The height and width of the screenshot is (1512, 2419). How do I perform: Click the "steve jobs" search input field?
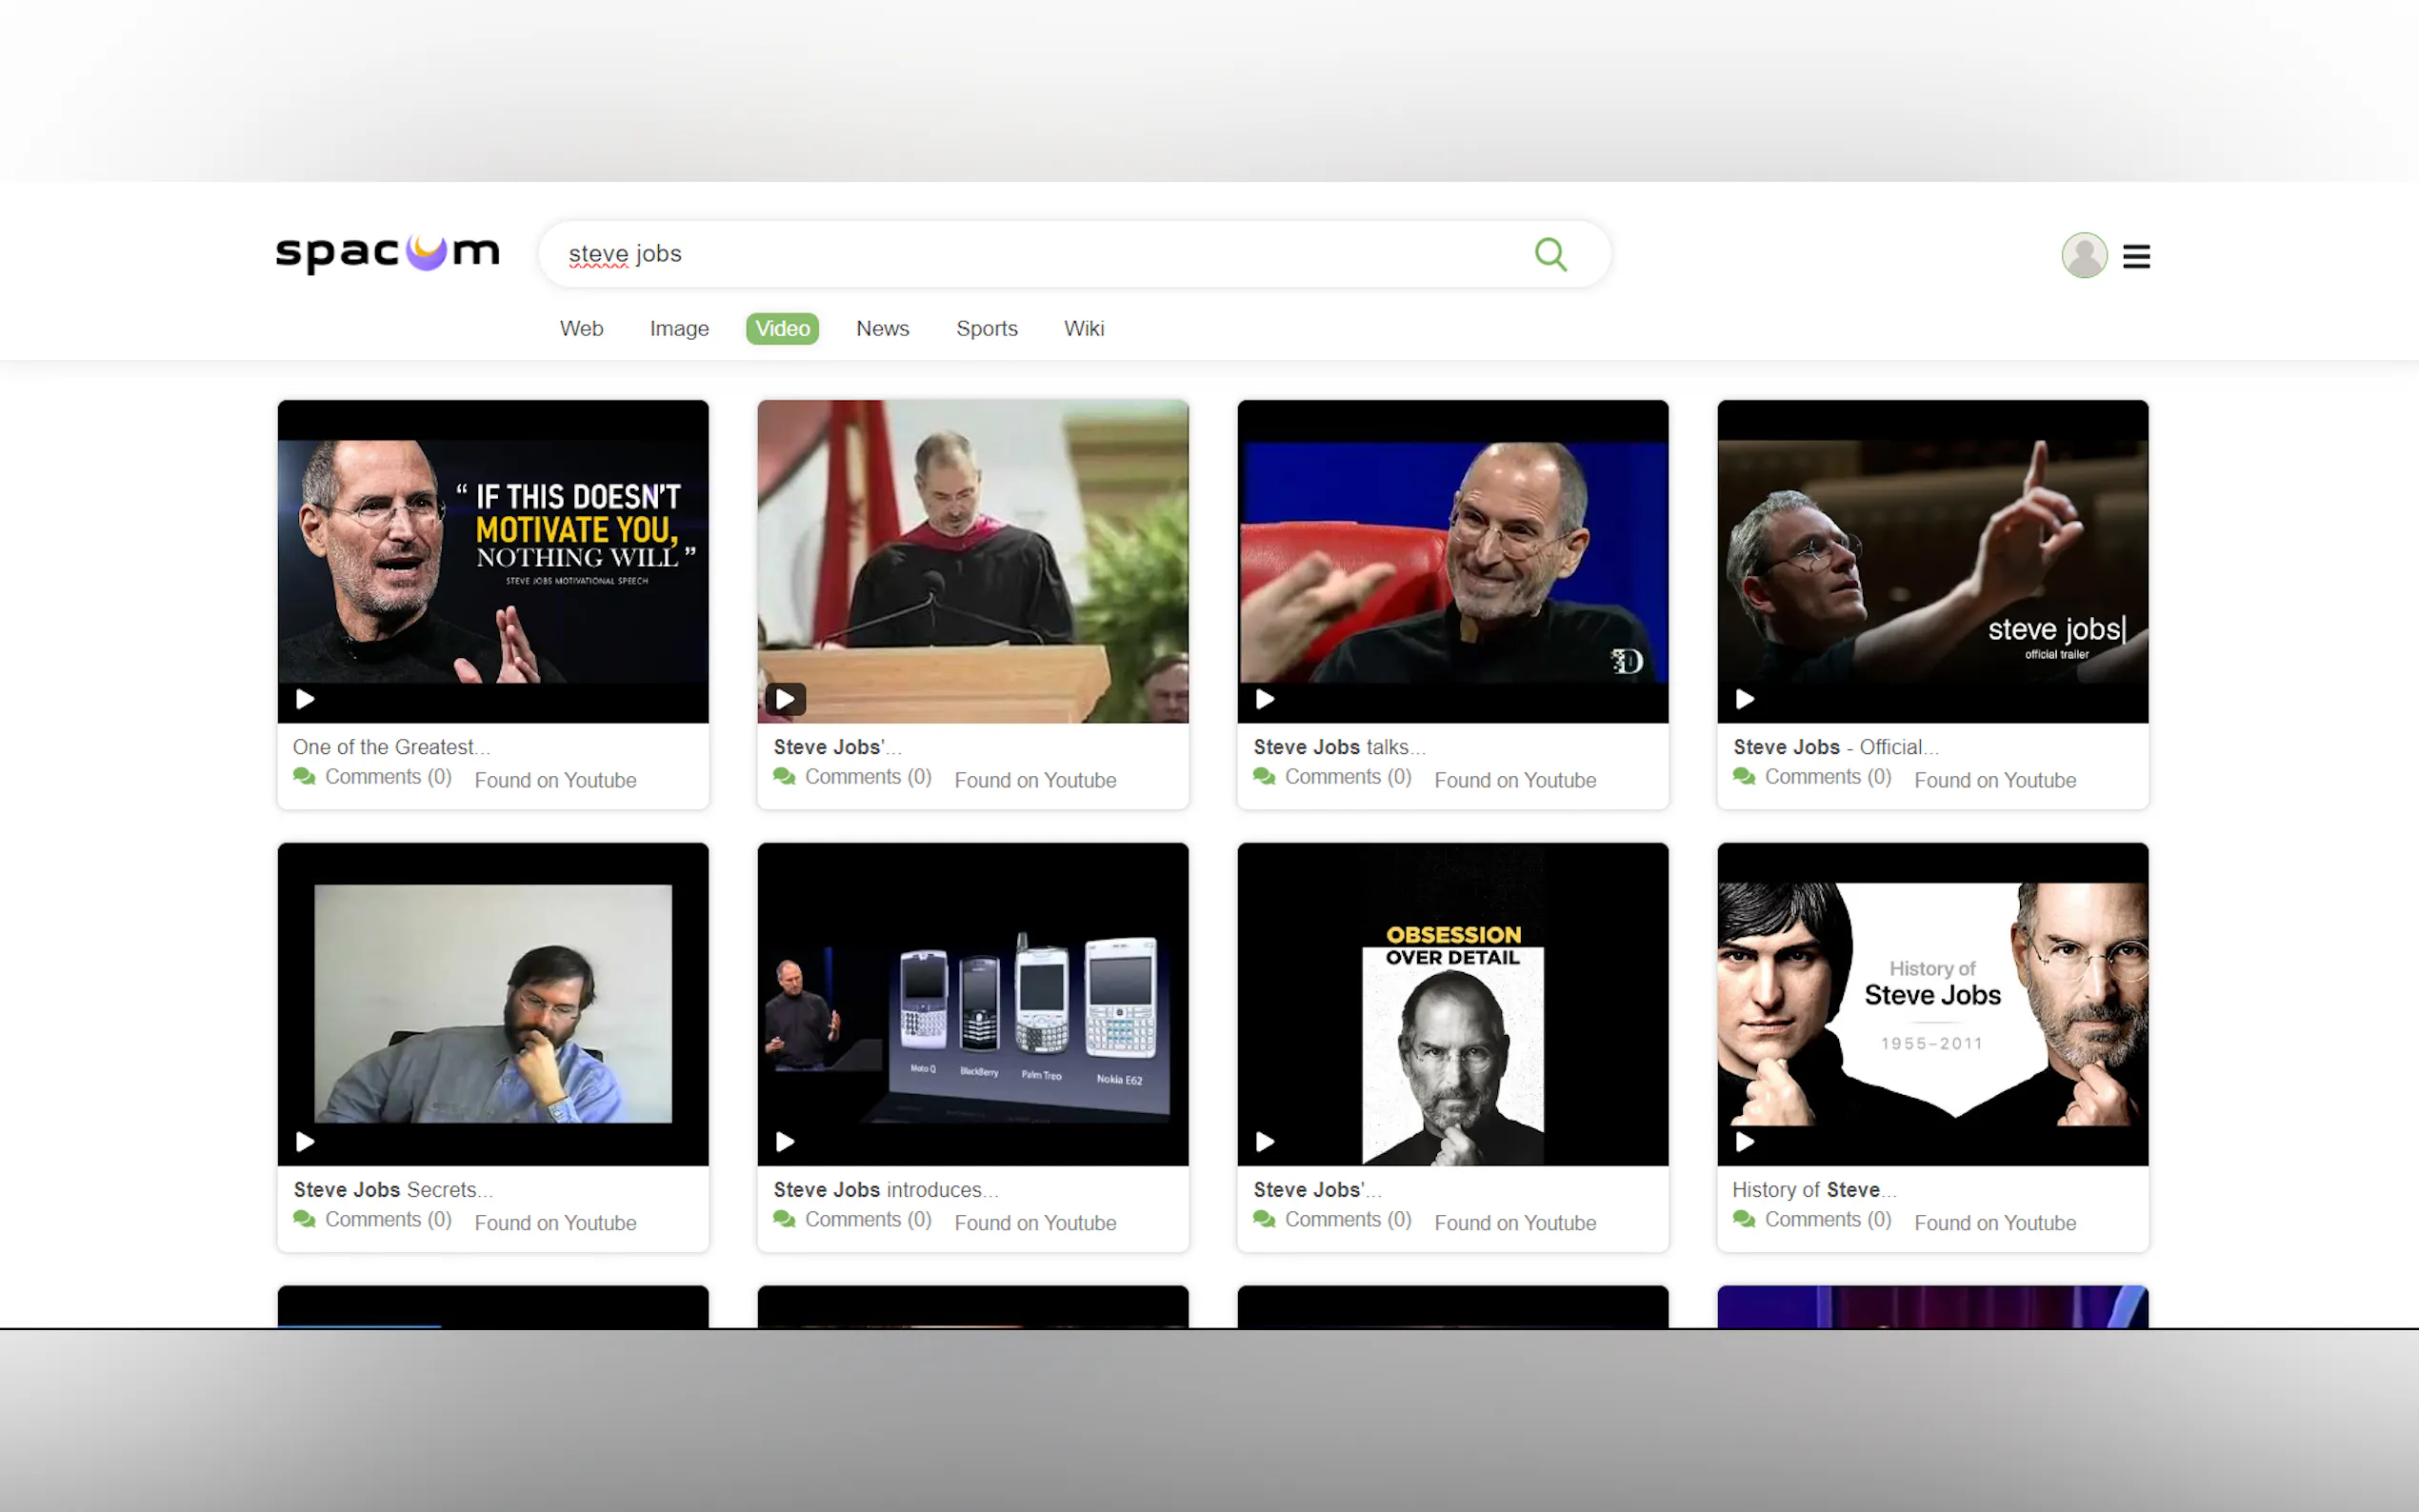[1000, 254]
